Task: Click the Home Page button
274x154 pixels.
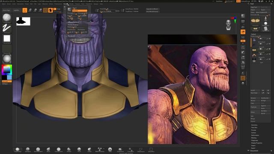Action: tap(6, 10)
